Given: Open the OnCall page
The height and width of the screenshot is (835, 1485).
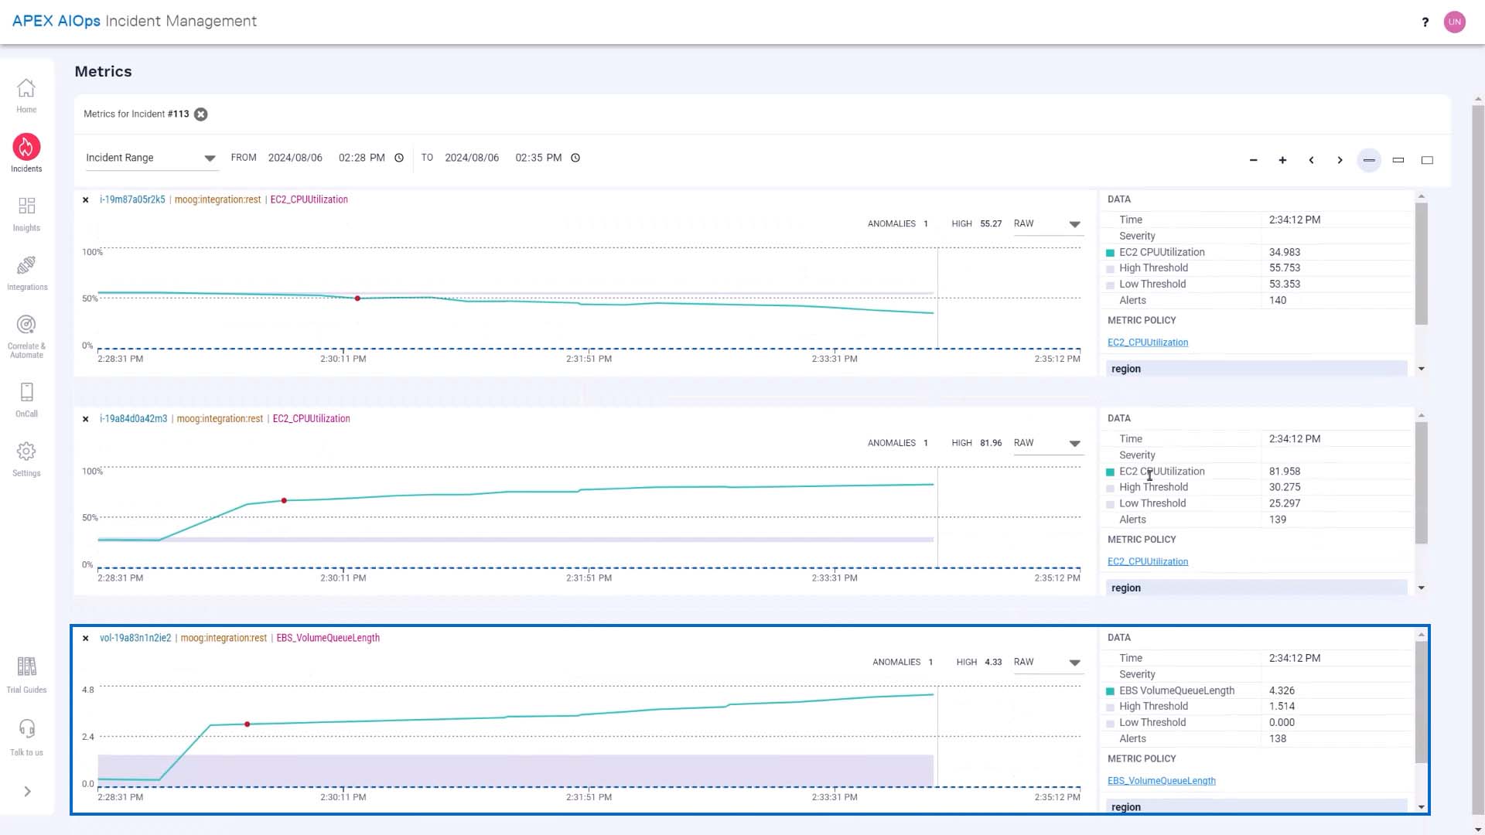Looking at the screenshot, I should tap(26, 400).
